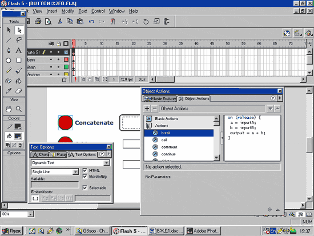Click the Start button on taskbar

pos(12,231)
